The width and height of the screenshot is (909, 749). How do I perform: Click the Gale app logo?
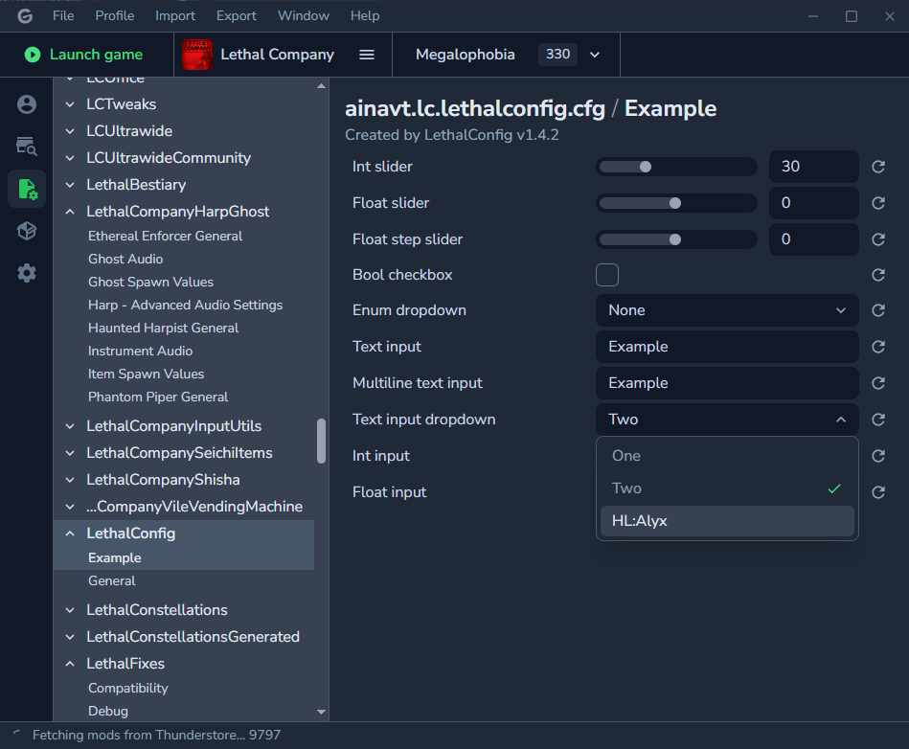click(x=25, y=15)
